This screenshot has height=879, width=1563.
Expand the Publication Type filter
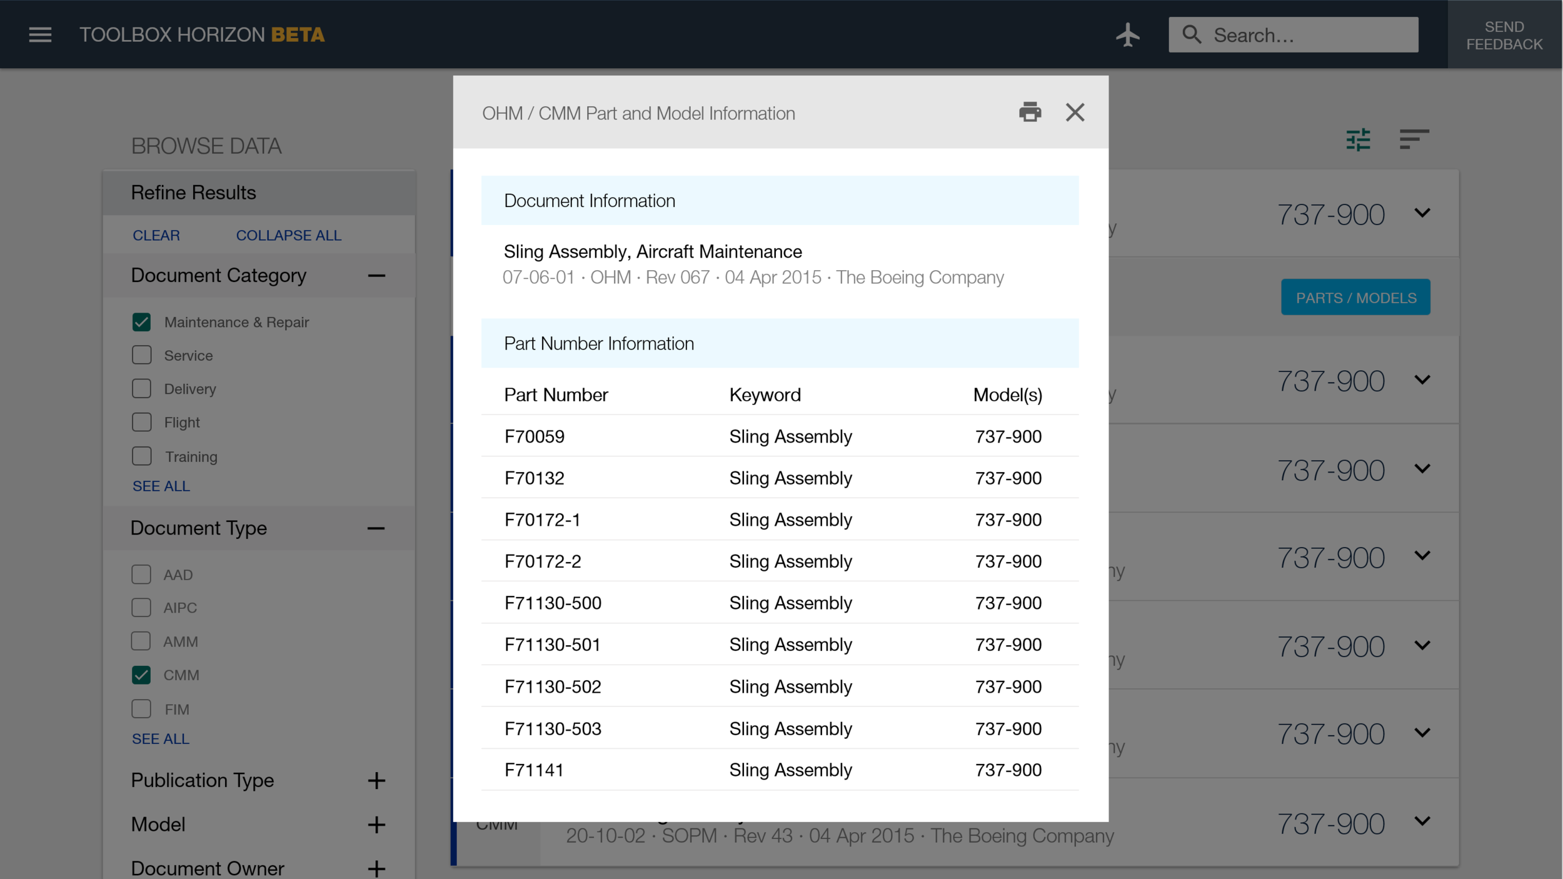coord(376,780)
